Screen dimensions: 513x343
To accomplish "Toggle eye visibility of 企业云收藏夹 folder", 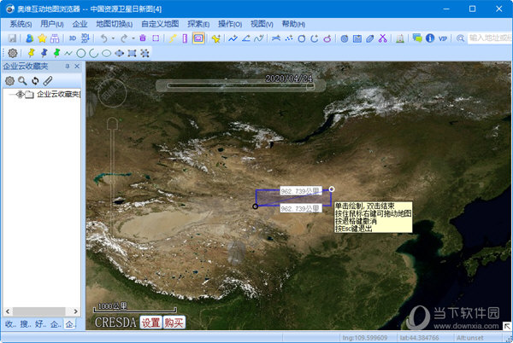I will tap(21, 95).
